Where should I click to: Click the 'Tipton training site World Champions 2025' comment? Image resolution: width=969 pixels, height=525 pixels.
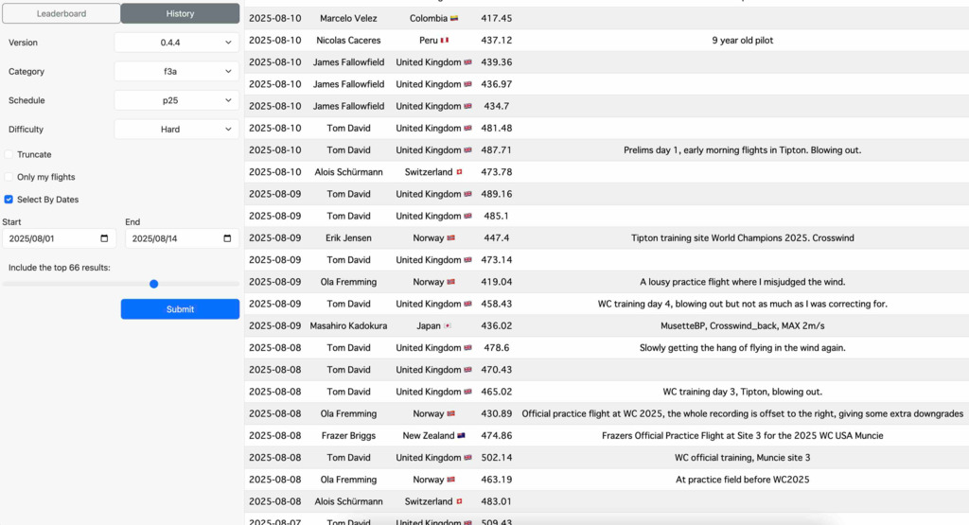click(742, 237)
